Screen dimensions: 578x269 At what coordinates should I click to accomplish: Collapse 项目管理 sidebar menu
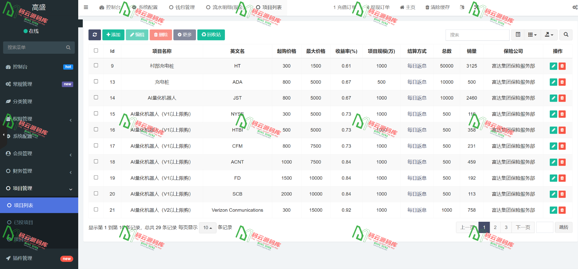39,188
